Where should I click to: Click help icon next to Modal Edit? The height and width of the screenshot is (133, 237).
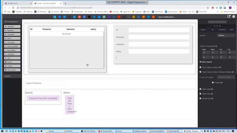pos(212,99)
